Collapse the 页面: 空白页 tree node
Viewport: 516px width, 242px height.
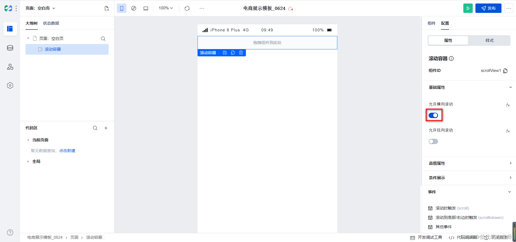[x=28, y=38]
